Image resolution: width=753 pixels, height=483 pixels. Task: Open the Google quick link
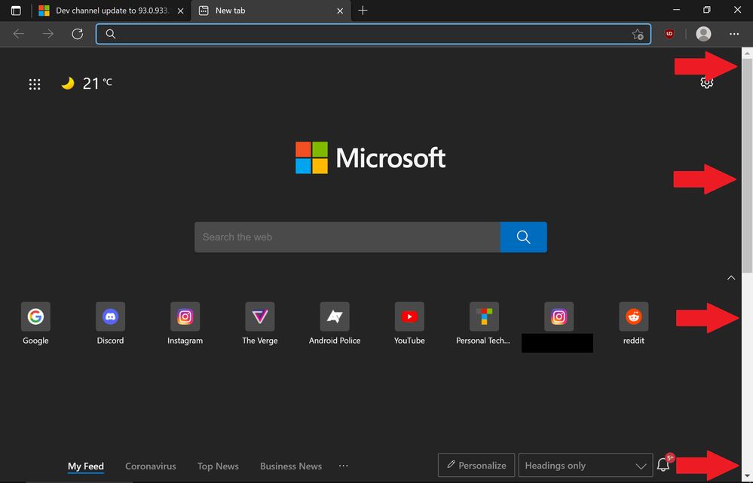click(x=35, y=316)
